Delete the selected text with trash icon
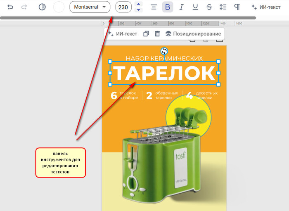The height and width of the screenshot is (211, 289). (157, 34)
